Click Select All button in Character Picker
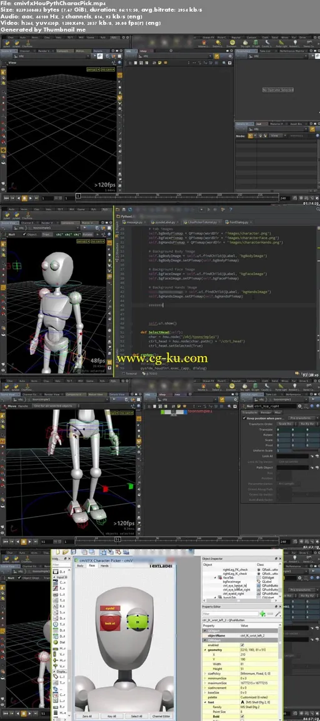This screenshot has width=320, height=721. click(x=136, y=716)
